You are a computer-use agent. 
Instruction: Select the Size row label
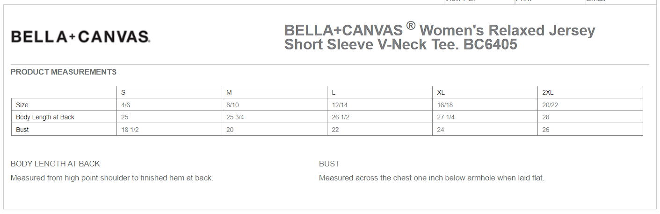(22, 105)
